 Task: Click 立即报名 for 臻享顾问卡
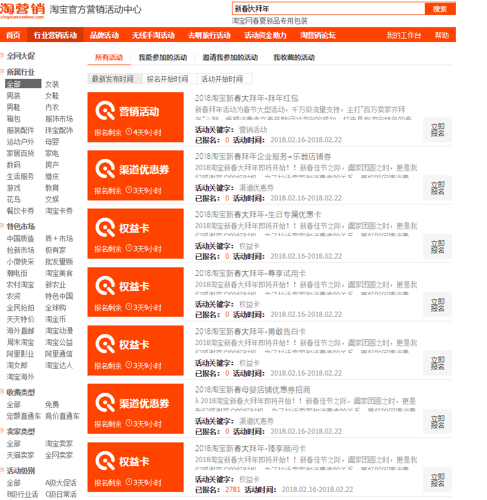point(437,480)
